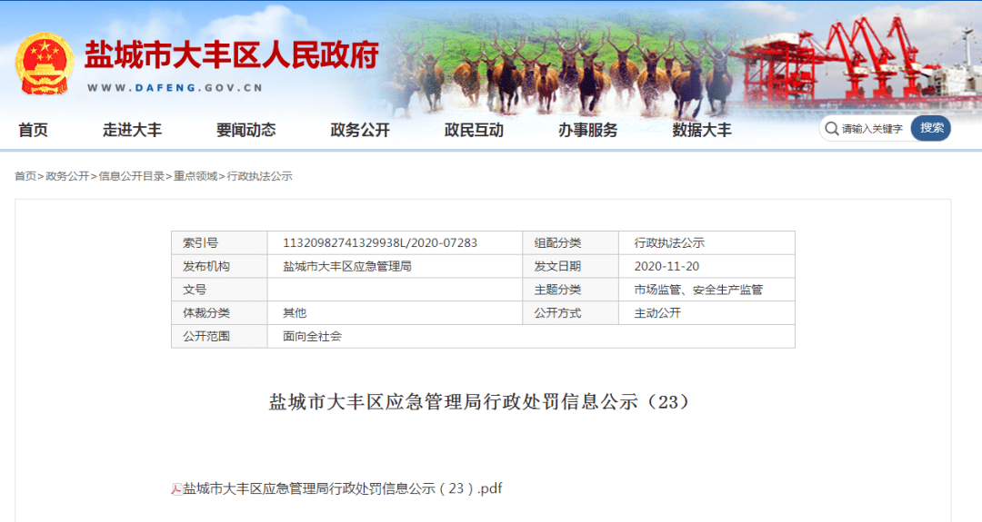Open the 要闻动态 menu item
982x522 pixels.
(x=246, y=130)
